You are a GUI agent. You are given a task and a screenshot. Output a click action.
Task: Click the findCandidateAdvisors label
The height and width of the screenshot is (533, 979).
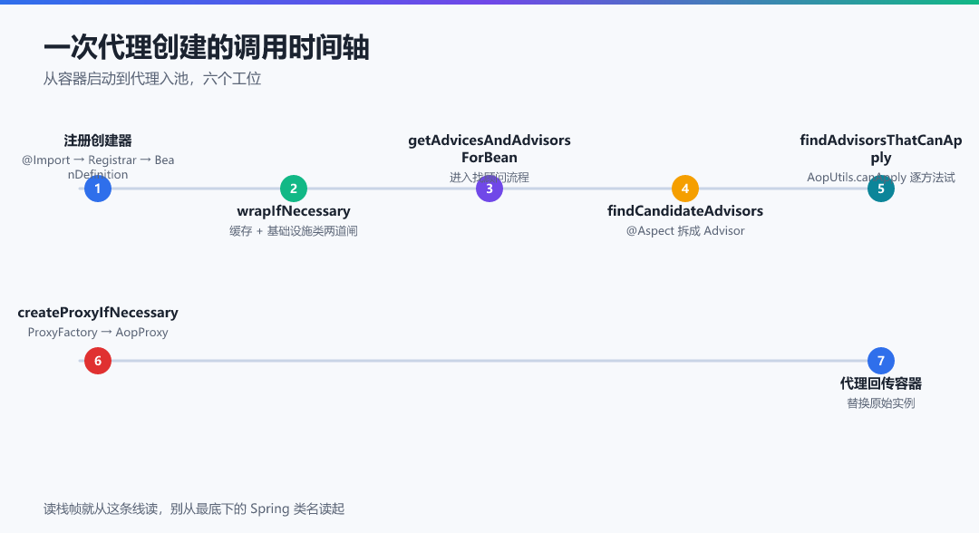pyautogui.click(x=685, y=211)
